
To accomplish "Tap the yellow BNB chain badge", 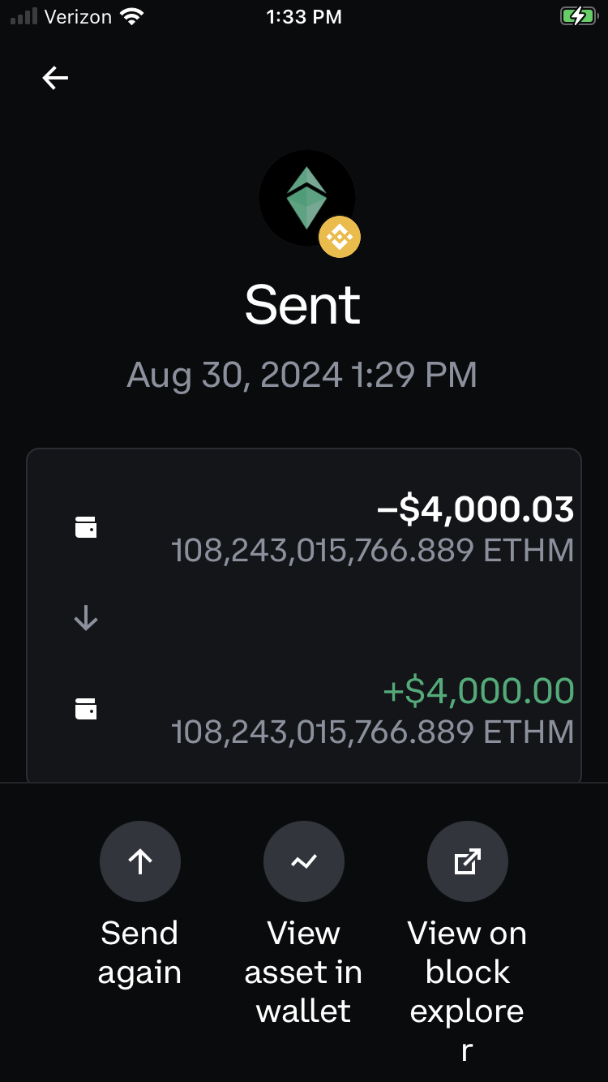I will click(x=339, y=237).
